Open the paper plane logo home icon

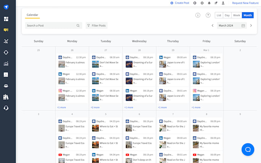click(x=6, y=7)
